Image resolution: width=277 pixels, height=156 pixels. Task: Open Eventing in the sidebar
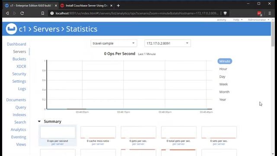(19, 137)
